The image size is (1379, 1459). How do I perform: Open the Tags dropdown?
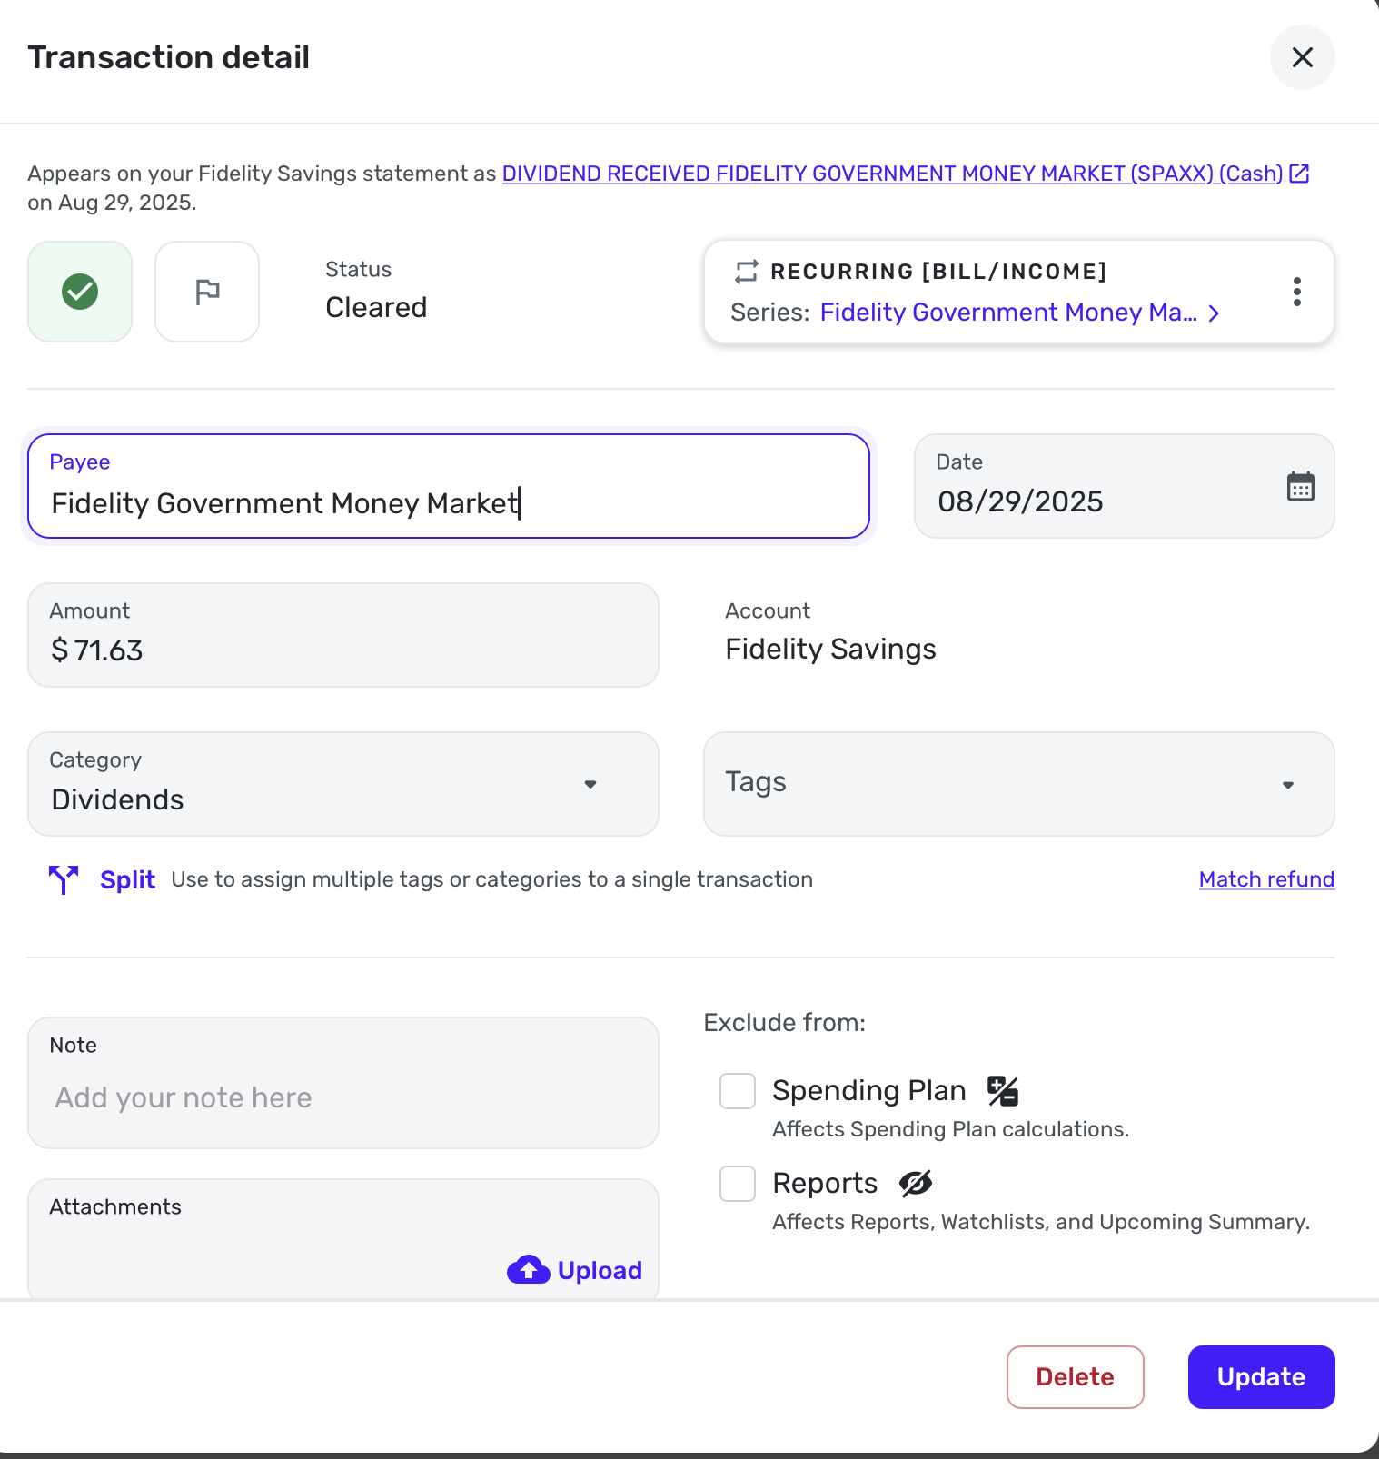point(1018,784)
